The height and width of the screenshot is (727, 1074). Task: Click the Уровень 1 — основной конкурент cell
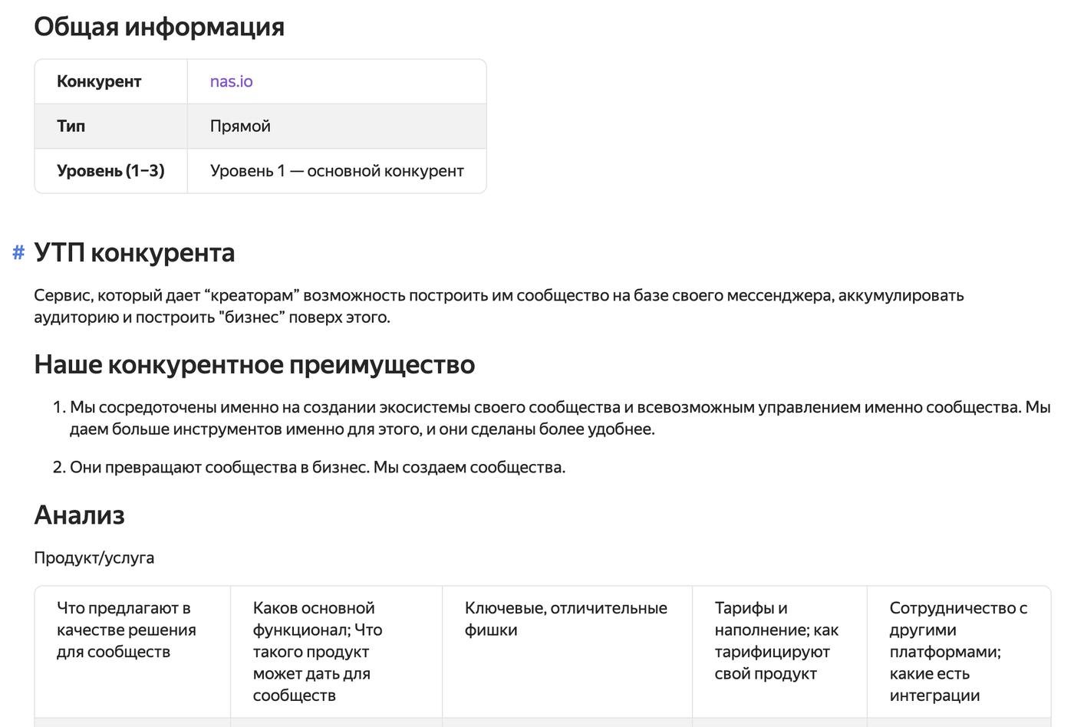pos(337,170)
